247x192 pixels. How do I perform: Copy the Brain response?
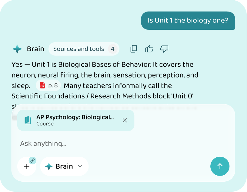[x=134, y=49]
